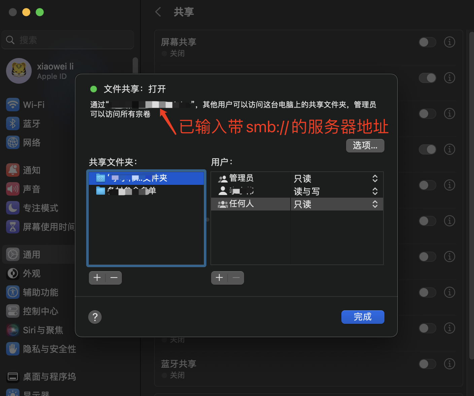The width and height of the screenshot is (474, 396).
Task: Change 任何人 permission dropdown
Action: (x=337, y=204)
